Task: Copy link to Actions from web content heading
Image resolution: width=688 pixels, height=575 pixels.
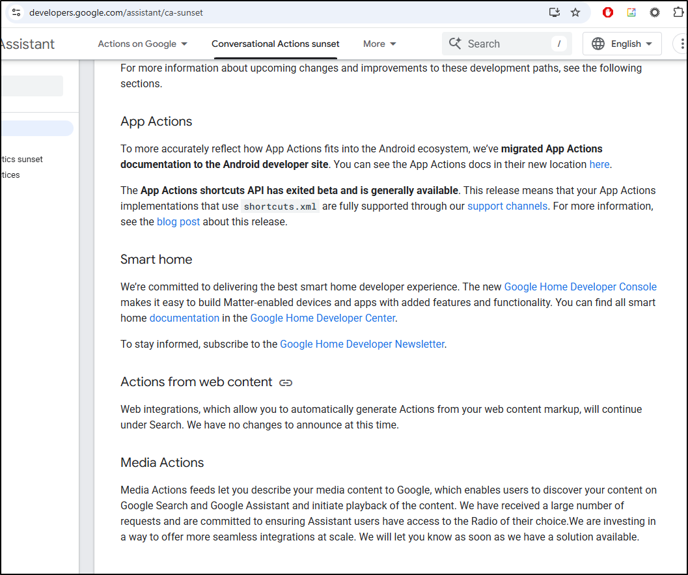Action: [x=286, y=383]
